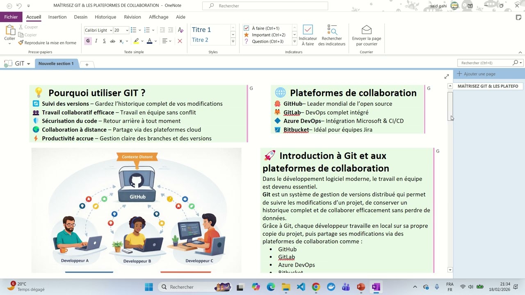Open the numbered list style dropdown
This screenshot has width=525, height=295.
point(153,30)
